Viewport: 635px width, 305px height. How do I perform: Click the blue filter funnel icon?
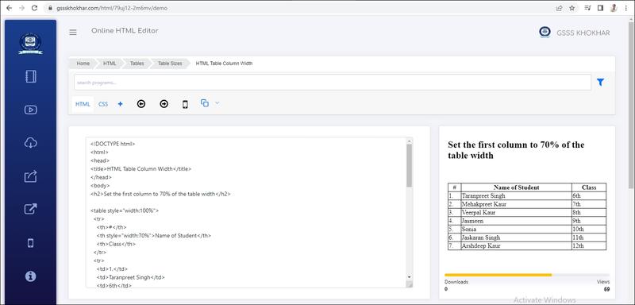600,83
